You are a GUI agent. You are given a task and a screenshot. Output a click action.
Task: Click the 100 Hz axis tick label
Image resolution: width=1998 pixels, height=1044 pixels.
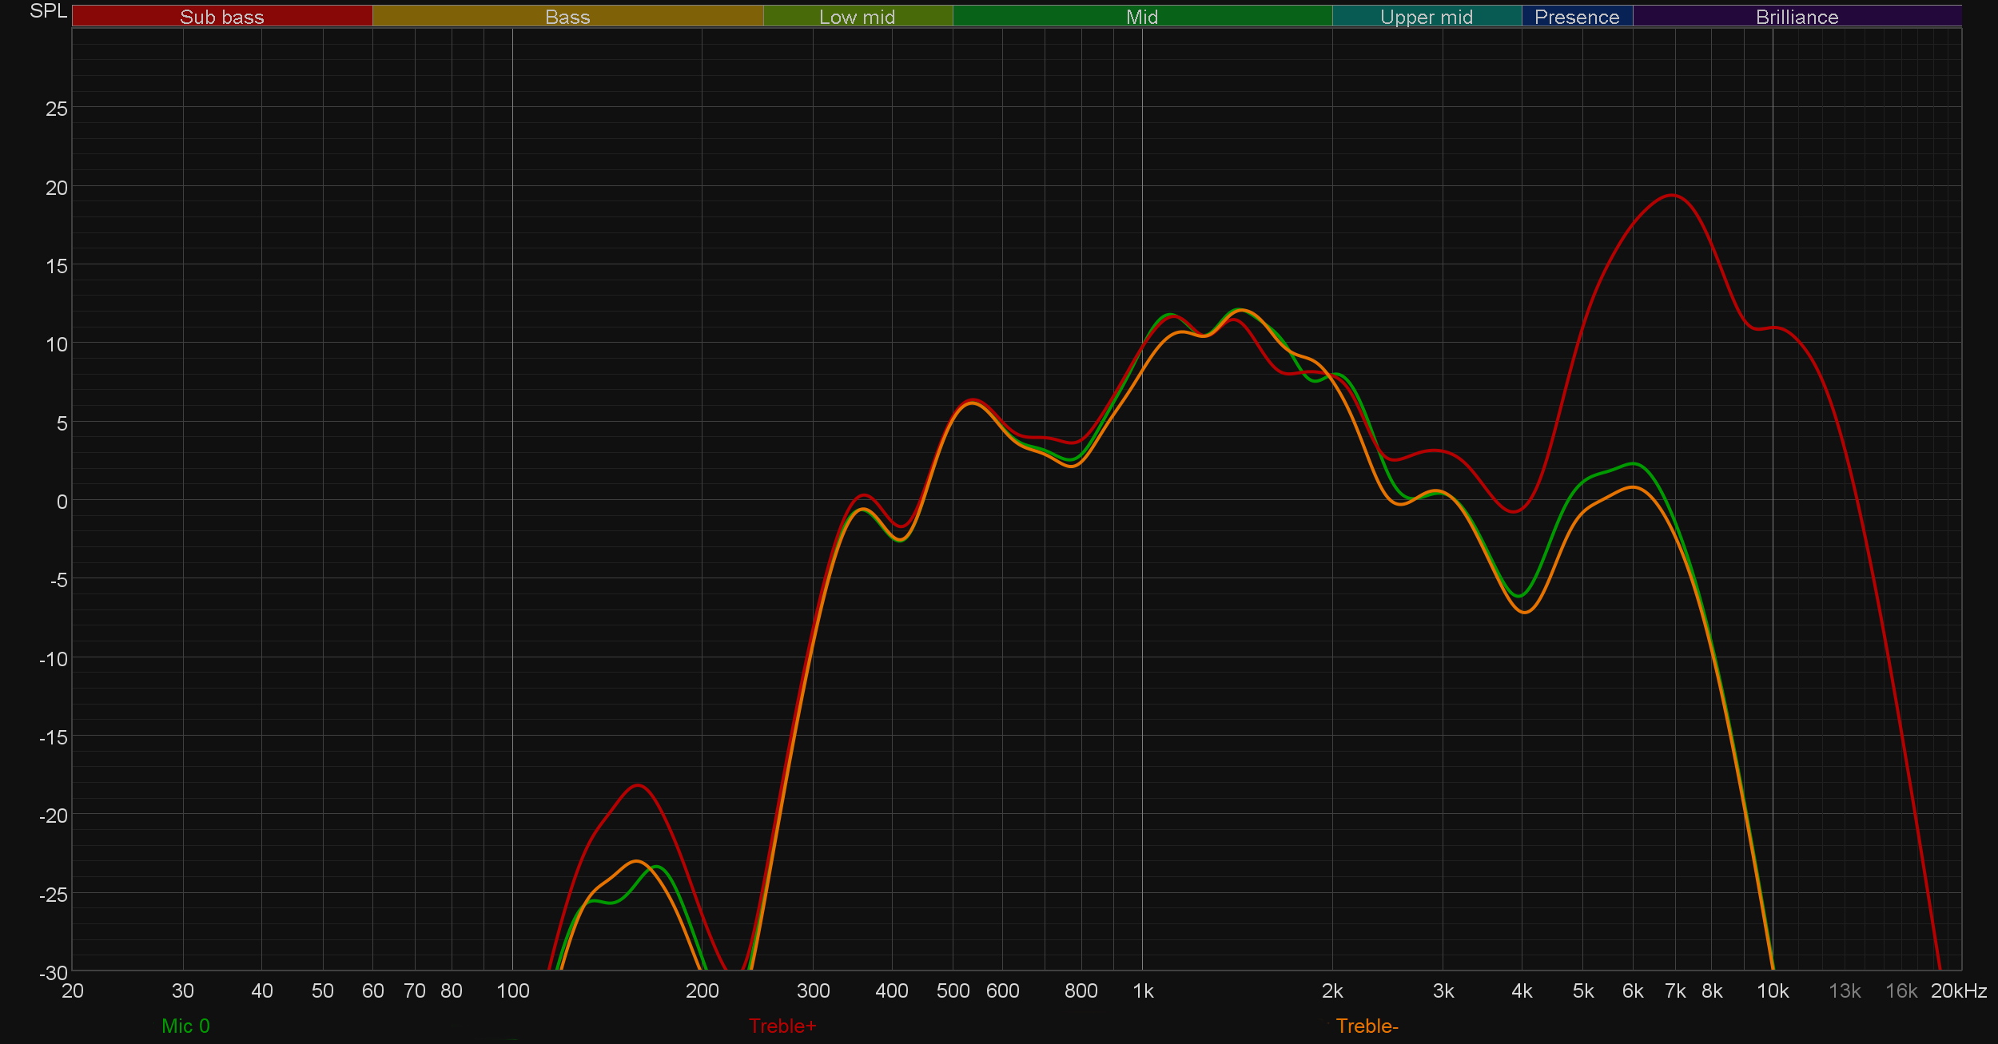(512, 991)
